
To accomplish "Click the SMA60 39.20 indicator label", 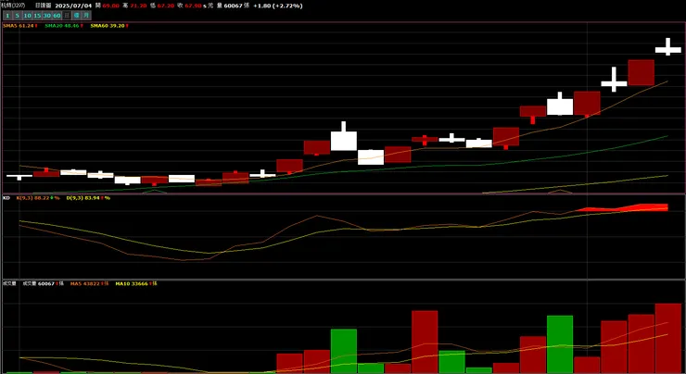I will [x=109, y=26].
